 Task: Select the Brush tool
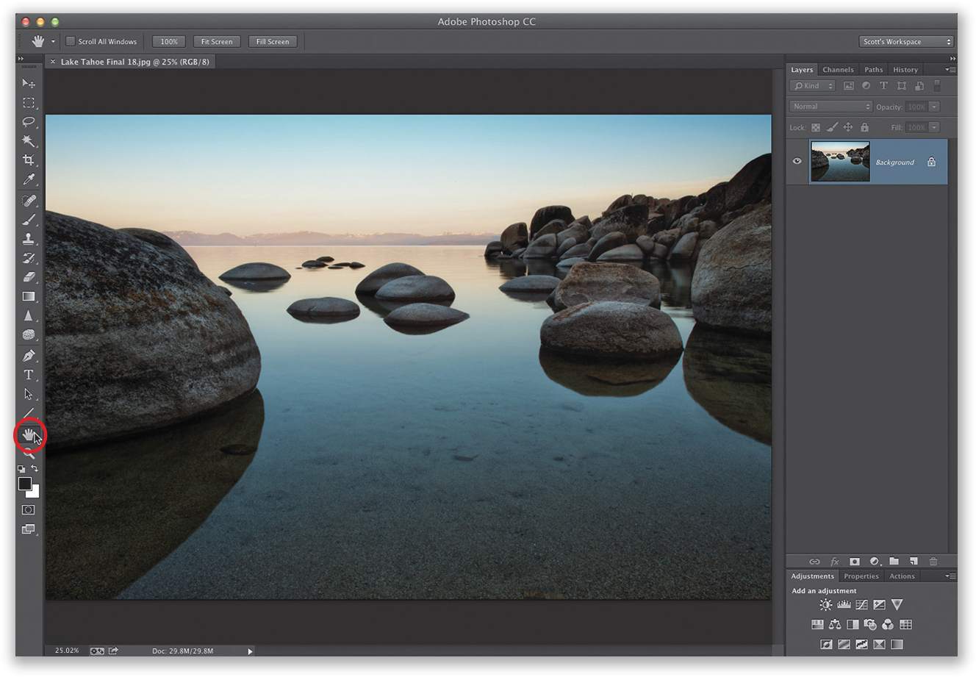(x=29, y=220)
